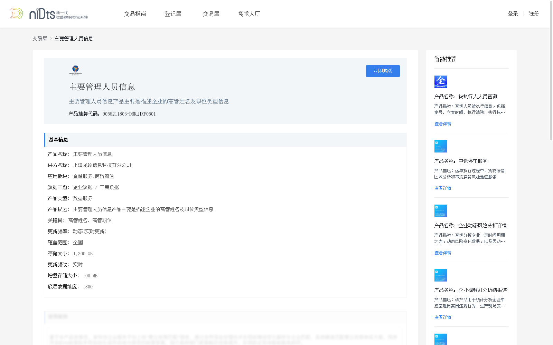Click the 工商数据 data theme
Viewport: 553px width, 345px height.
(109, 187)
